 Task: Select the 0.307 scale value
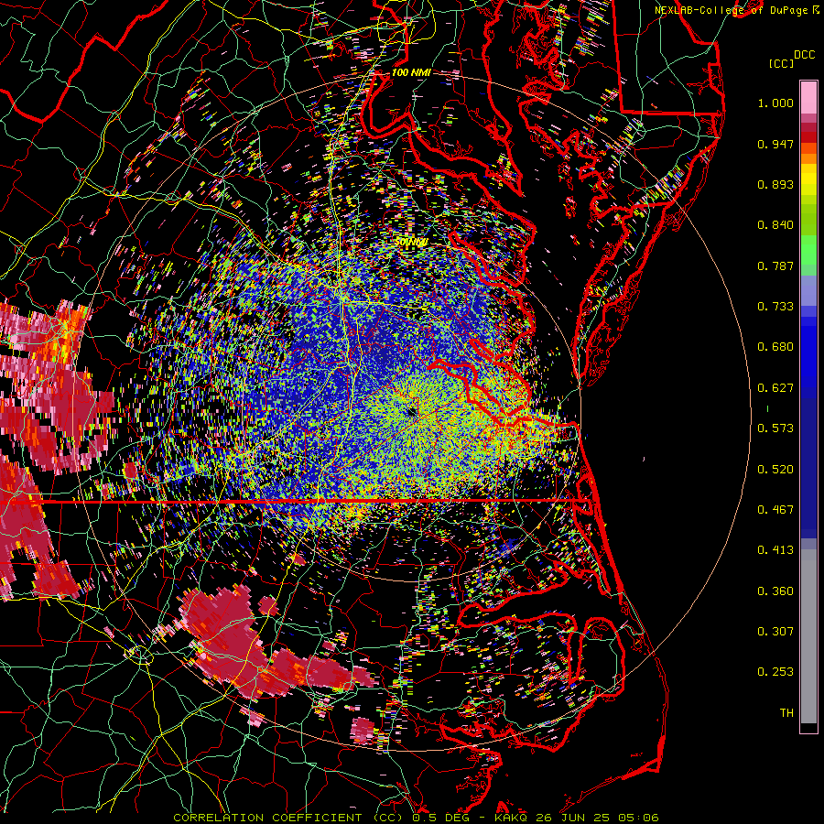[x=775, y=632]
